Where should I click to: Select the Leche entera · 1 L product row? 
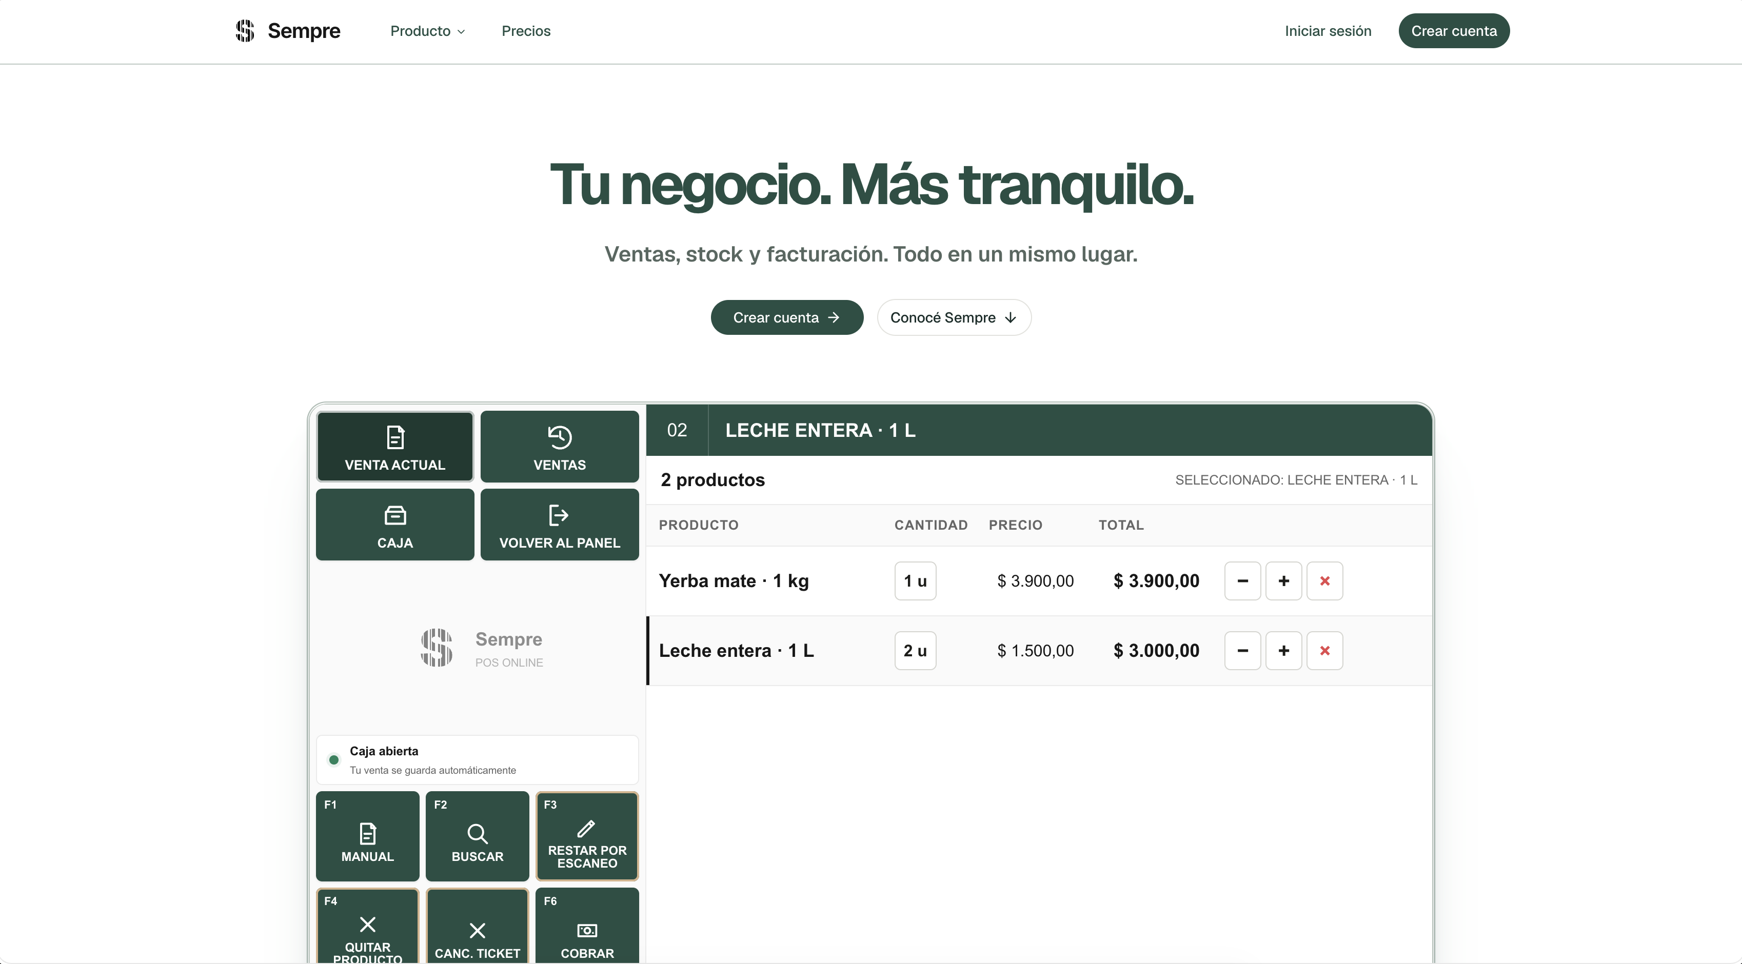[x=1039, y=650]
